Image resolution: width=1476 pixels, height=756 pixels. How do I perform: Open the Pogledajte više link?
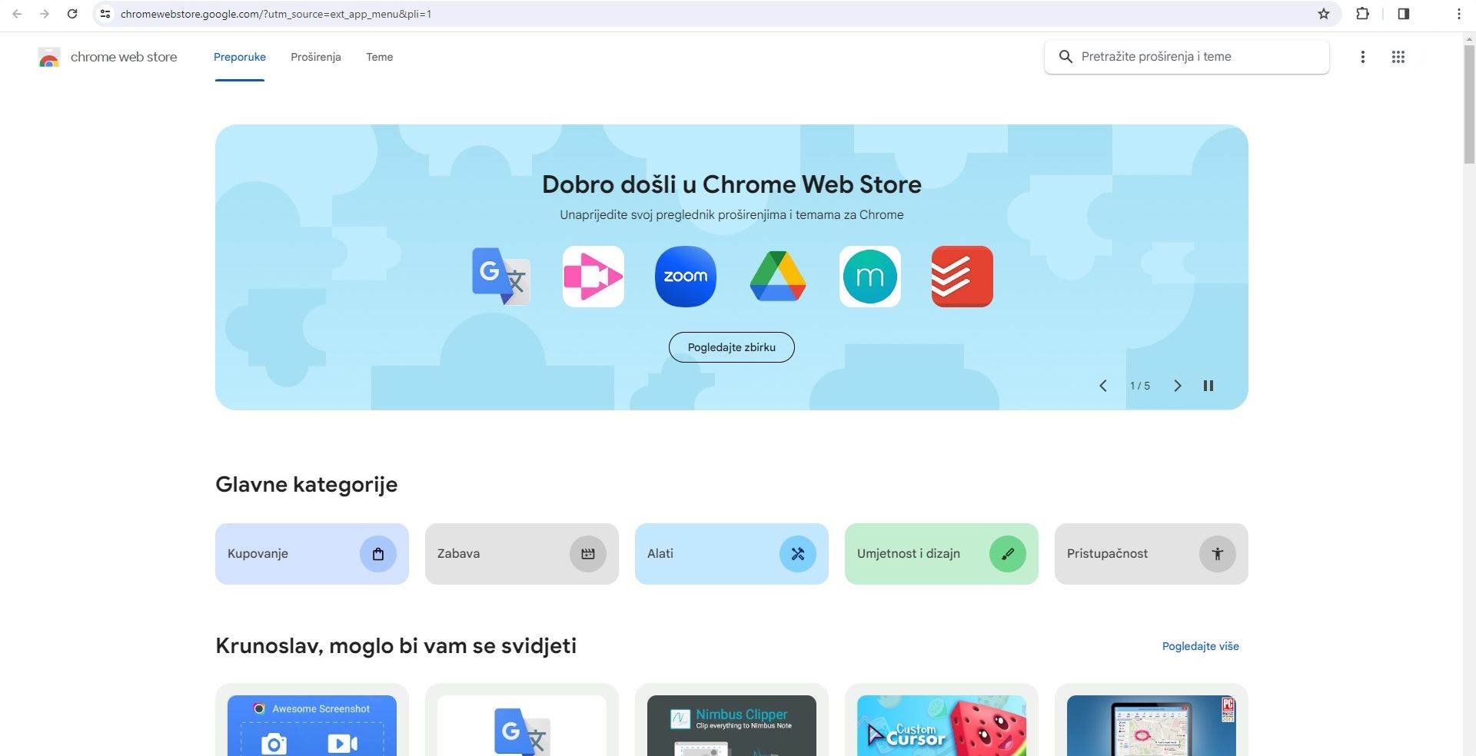tap(1201, 646)
